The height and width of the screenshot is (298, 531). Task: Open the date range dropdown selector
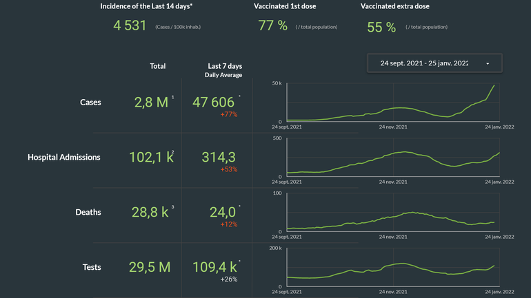click(424, 63)
